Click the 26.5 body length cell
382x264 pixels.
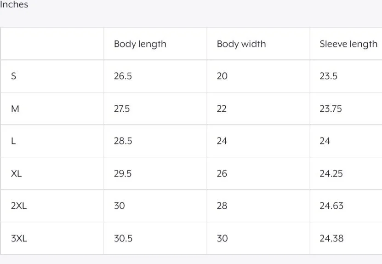click(123, 76)
